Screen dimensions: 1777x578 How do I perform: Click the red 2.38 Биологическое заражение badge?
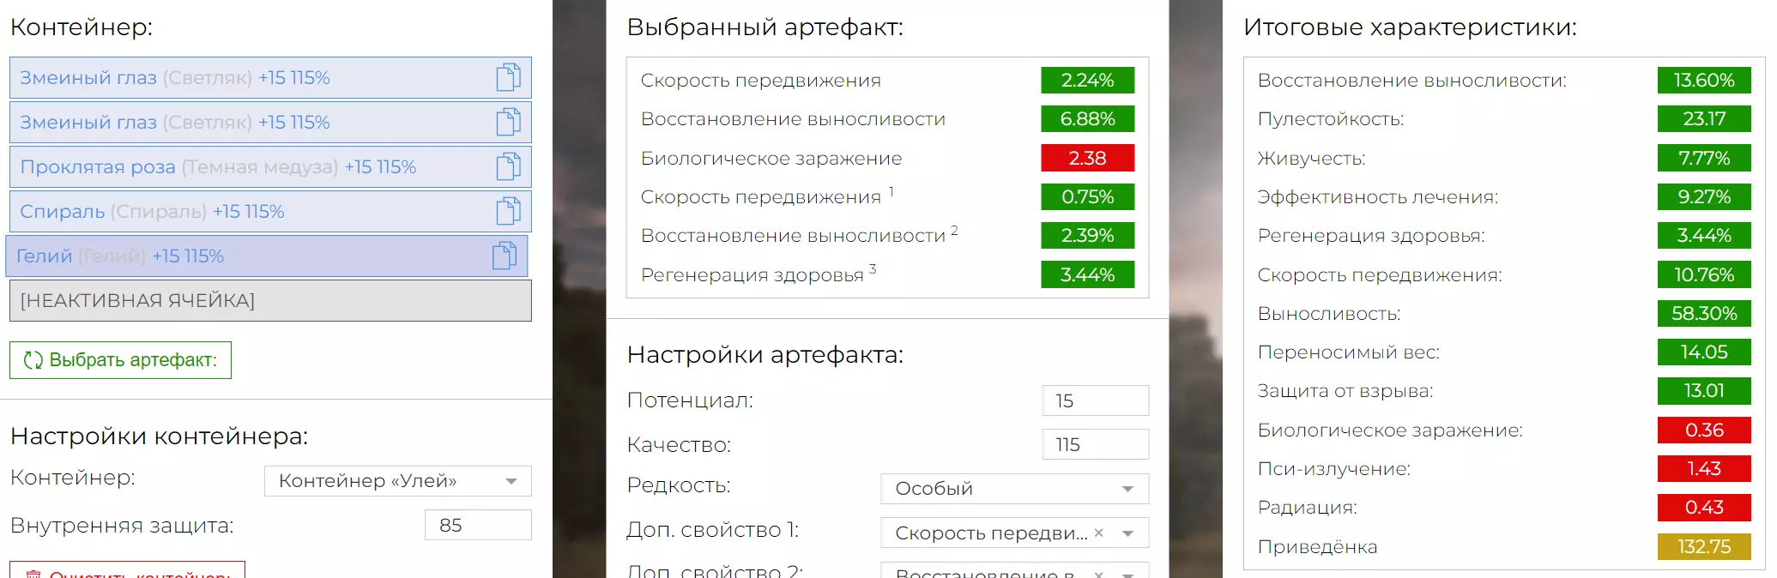tap(1087, 158)
